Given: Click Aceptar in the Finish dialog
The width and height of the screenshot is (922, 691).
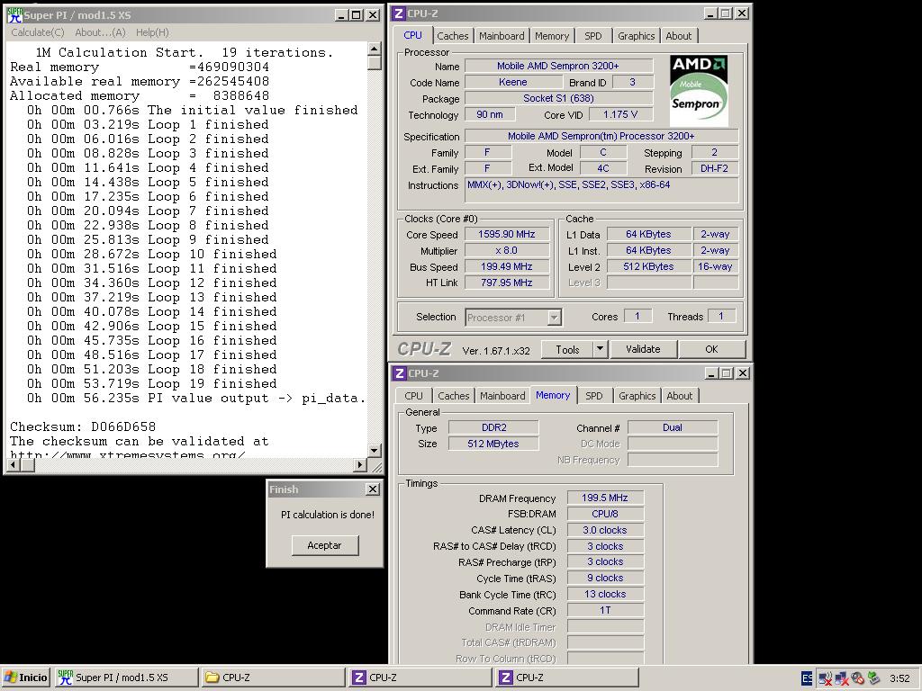Looking at the screenshot, I should pyautogui.click(x=324, y=545).
